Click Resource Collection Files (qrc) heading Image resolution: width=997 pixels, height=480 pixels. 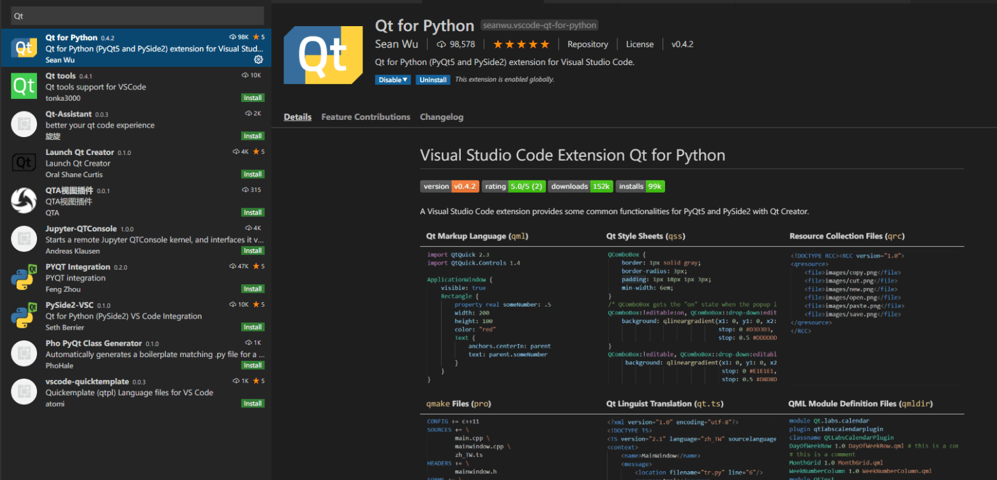[x=847, y=236]
